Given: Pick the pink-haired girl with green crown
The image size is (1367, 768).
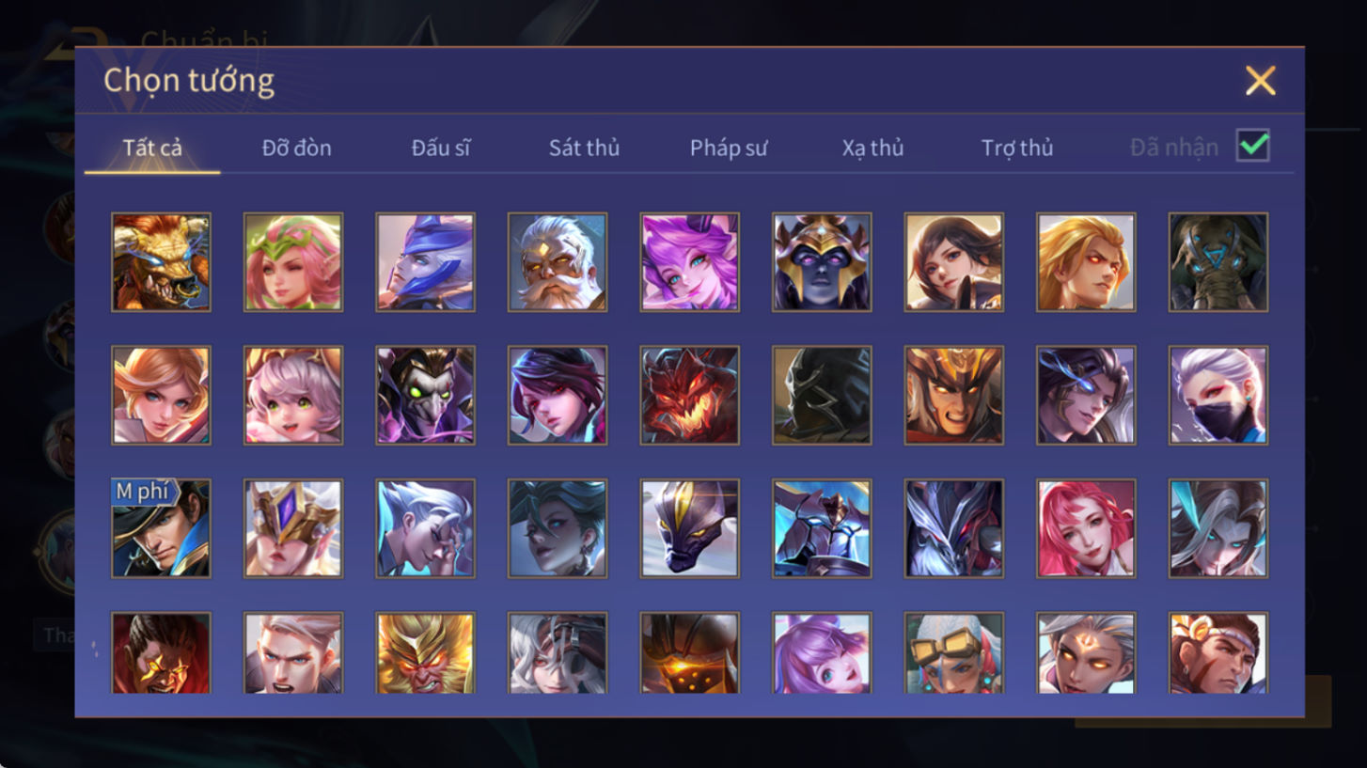Looking at the screenshot, I should pos(293,261).
